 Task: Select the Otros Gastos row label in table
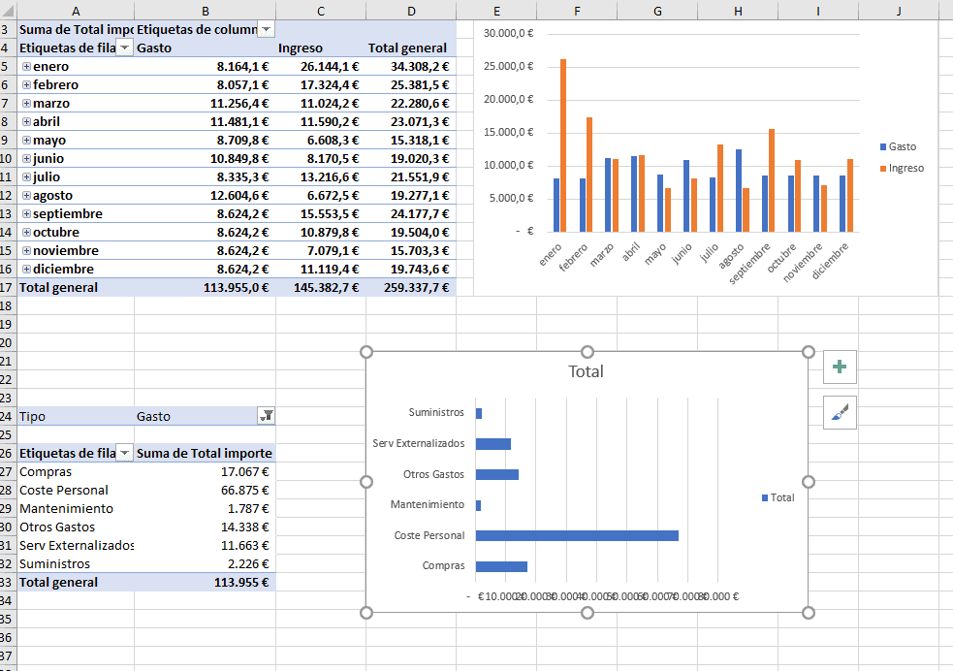[x=76, y=527]
